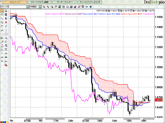Click the second indicator toolbar icon
165x123 pixels.
click(x=48, y=7)
